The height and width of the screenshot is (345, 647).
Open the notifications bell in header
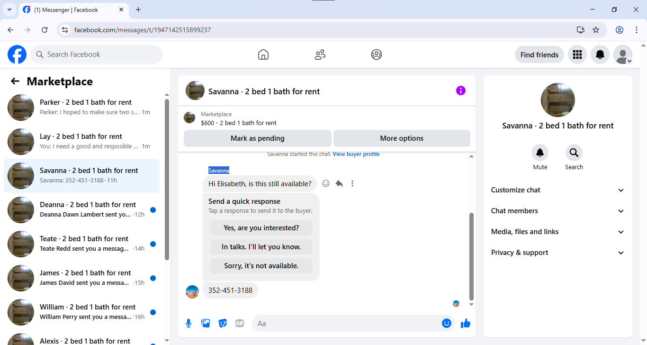pos(600,54)
